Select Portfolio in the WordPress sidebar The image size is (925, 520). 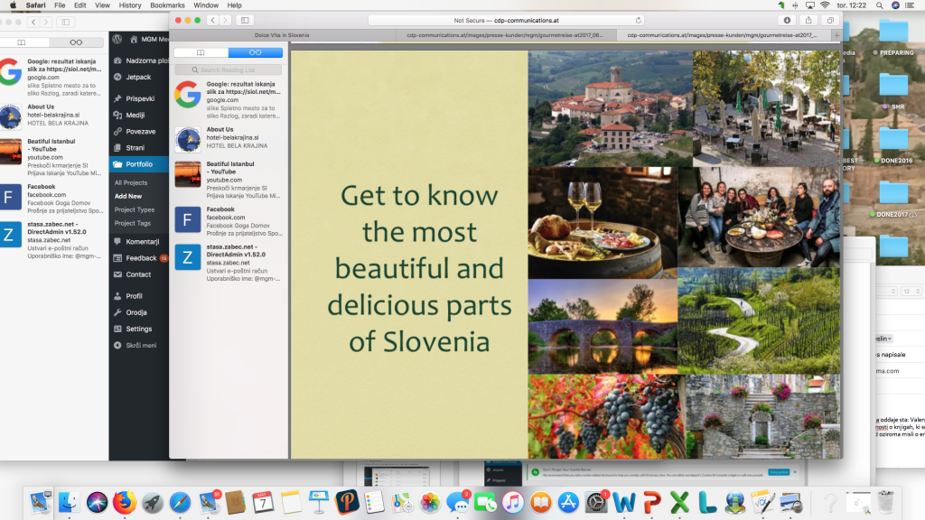[139, 164]
